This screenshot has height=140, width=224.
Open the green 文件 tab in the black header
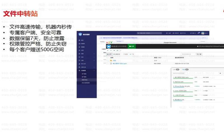coord(132,46)
